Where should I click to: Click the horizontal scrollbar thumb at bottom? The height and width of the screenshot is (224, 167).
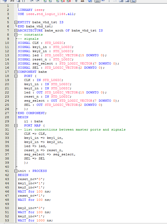[20, 223]
